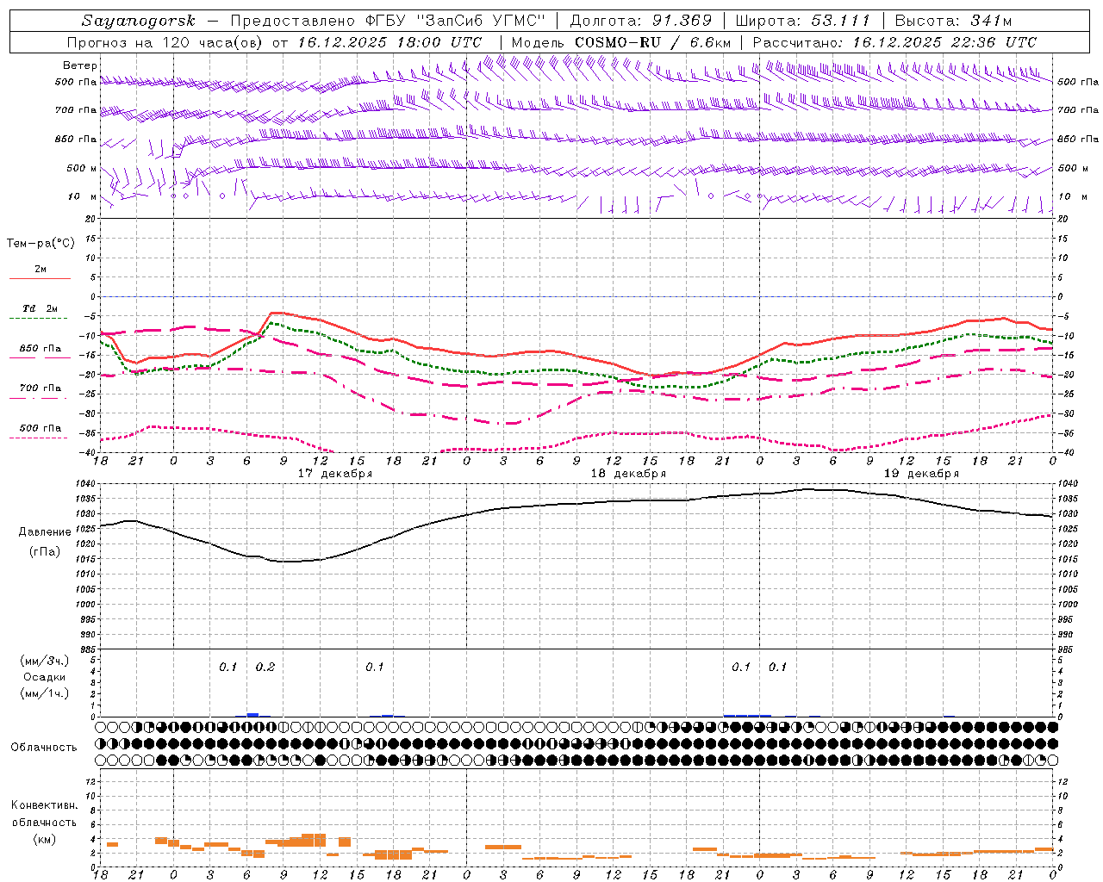
Task: Click the "Конвективн." convective cloud label
Action: [44, 805]
